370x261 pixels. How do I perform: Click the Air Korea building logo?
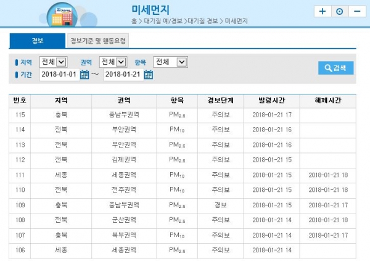tap(62, 15)
